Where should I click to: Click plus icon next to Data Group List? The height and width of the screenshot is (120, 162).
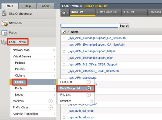point(89,88)
